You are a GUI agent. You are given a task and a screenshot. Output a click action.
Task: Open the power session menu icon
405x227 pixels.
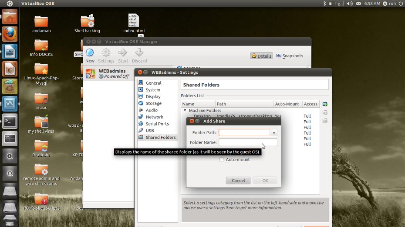401,3
